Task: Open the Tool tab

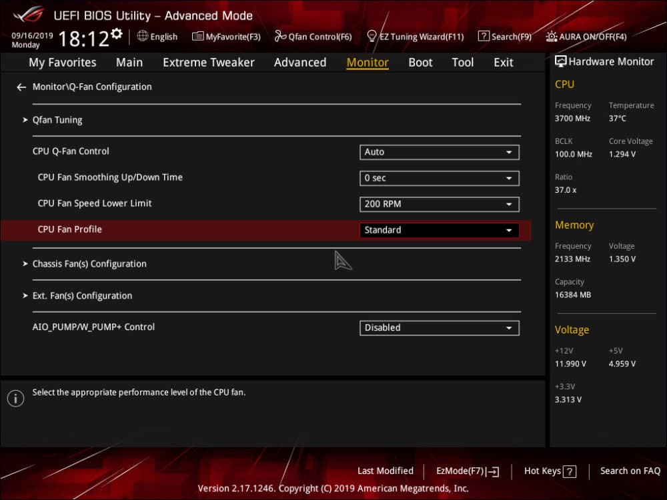Action: (x=462, y=63)
